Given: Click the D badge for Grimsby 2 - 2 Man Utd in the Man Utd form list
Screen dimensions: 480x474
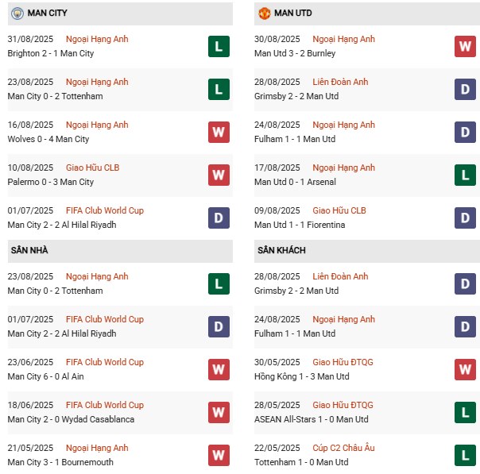Looking at the screenshot, I should point(465,89).
